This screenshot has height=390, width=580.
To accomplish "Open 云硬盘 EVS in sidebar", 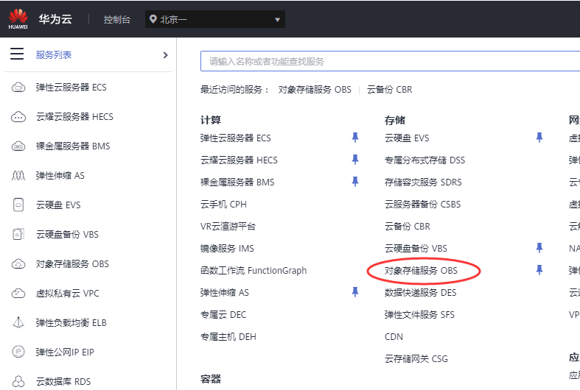I will pos(58,205).
